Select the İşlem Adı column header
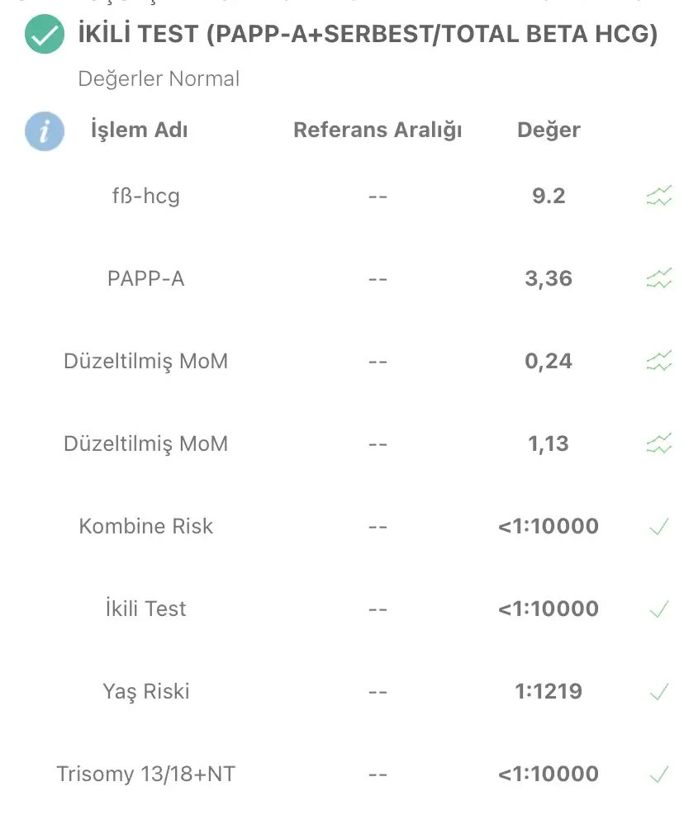This screenshot has width=684, height=815. pyautogui.click(x=140, y=130)
